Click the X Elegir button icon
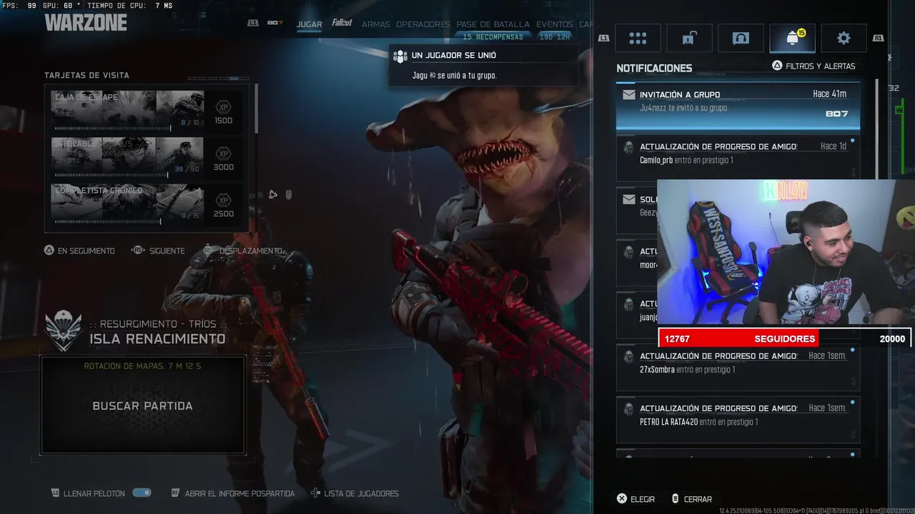The width and height of the screenshot is (915, 514). point(622,499)
